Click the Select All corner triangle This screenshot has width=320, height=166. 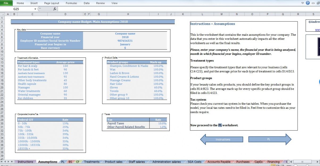tap(2, 14)
